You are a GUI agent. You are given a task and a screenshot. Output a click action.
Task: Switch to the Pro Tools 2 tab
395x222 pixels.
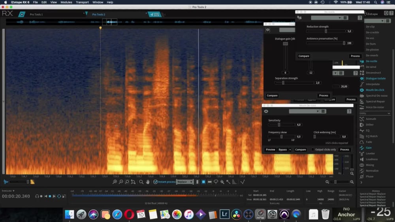click(x=98, y=14)
